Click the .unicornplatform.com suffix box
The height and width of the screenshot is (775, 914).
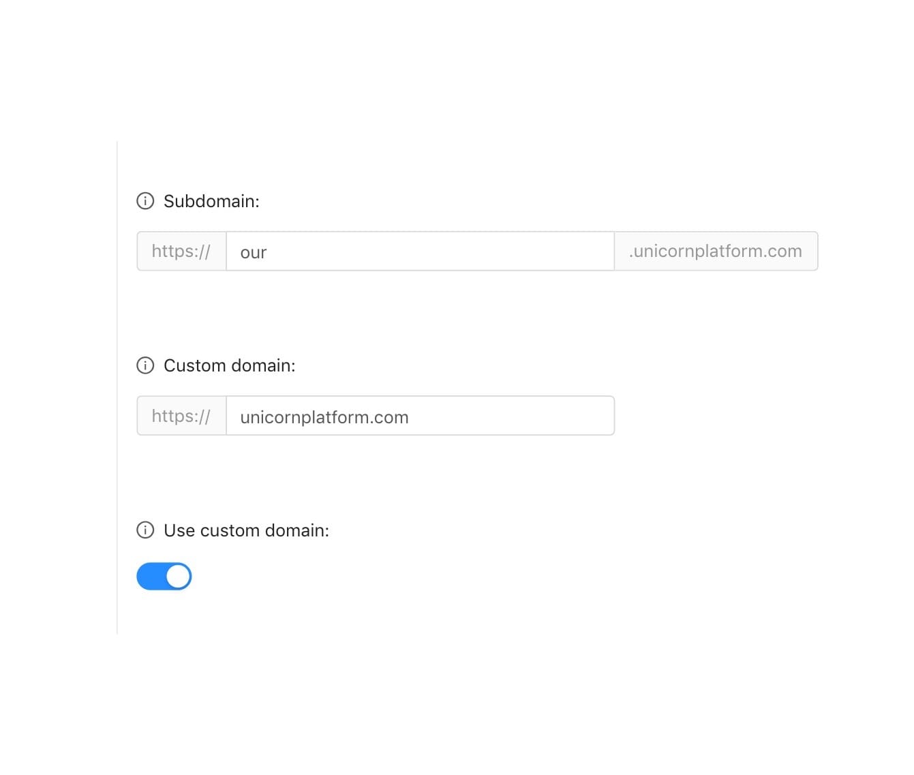coord(716,252)
